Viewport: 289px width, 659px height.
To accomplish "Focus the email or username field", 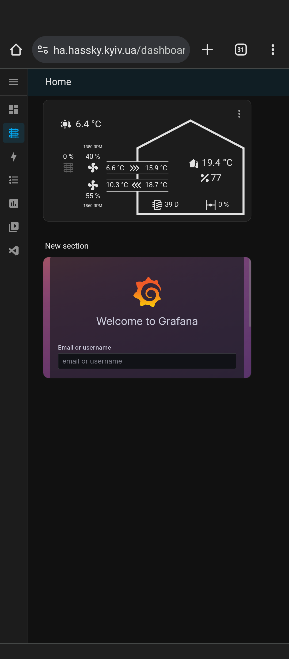I will [x=147, y=361].
